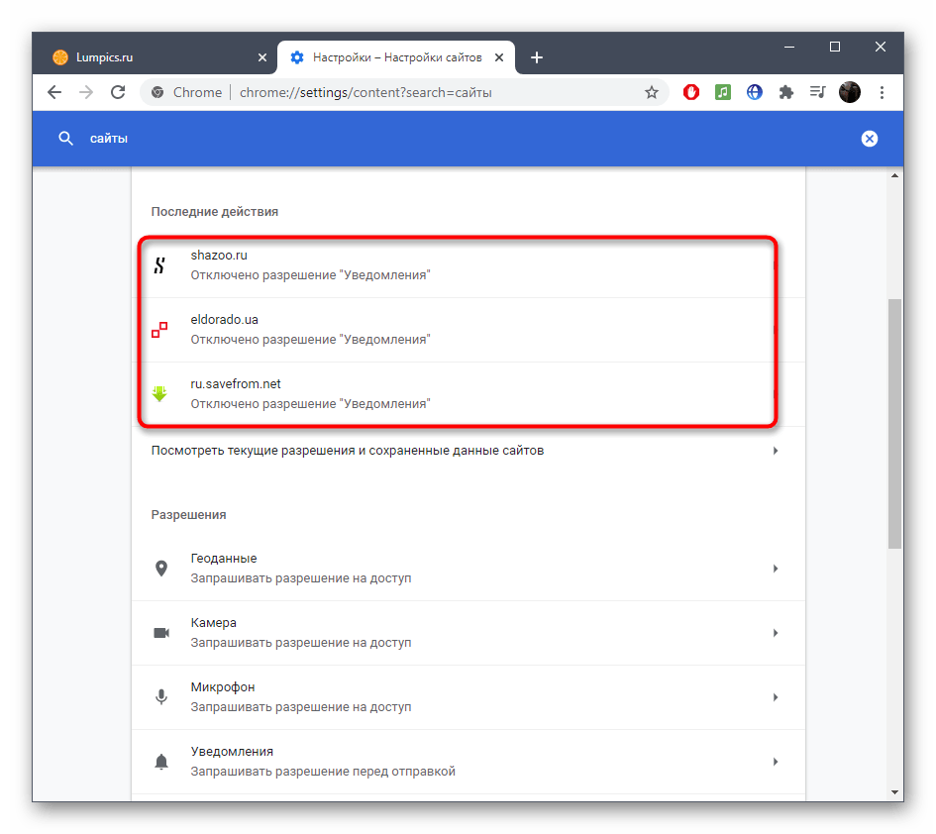Click the settings search field containing сайты
The width and height of the screenshot is (936, 834).
click(x=466, y=139)
